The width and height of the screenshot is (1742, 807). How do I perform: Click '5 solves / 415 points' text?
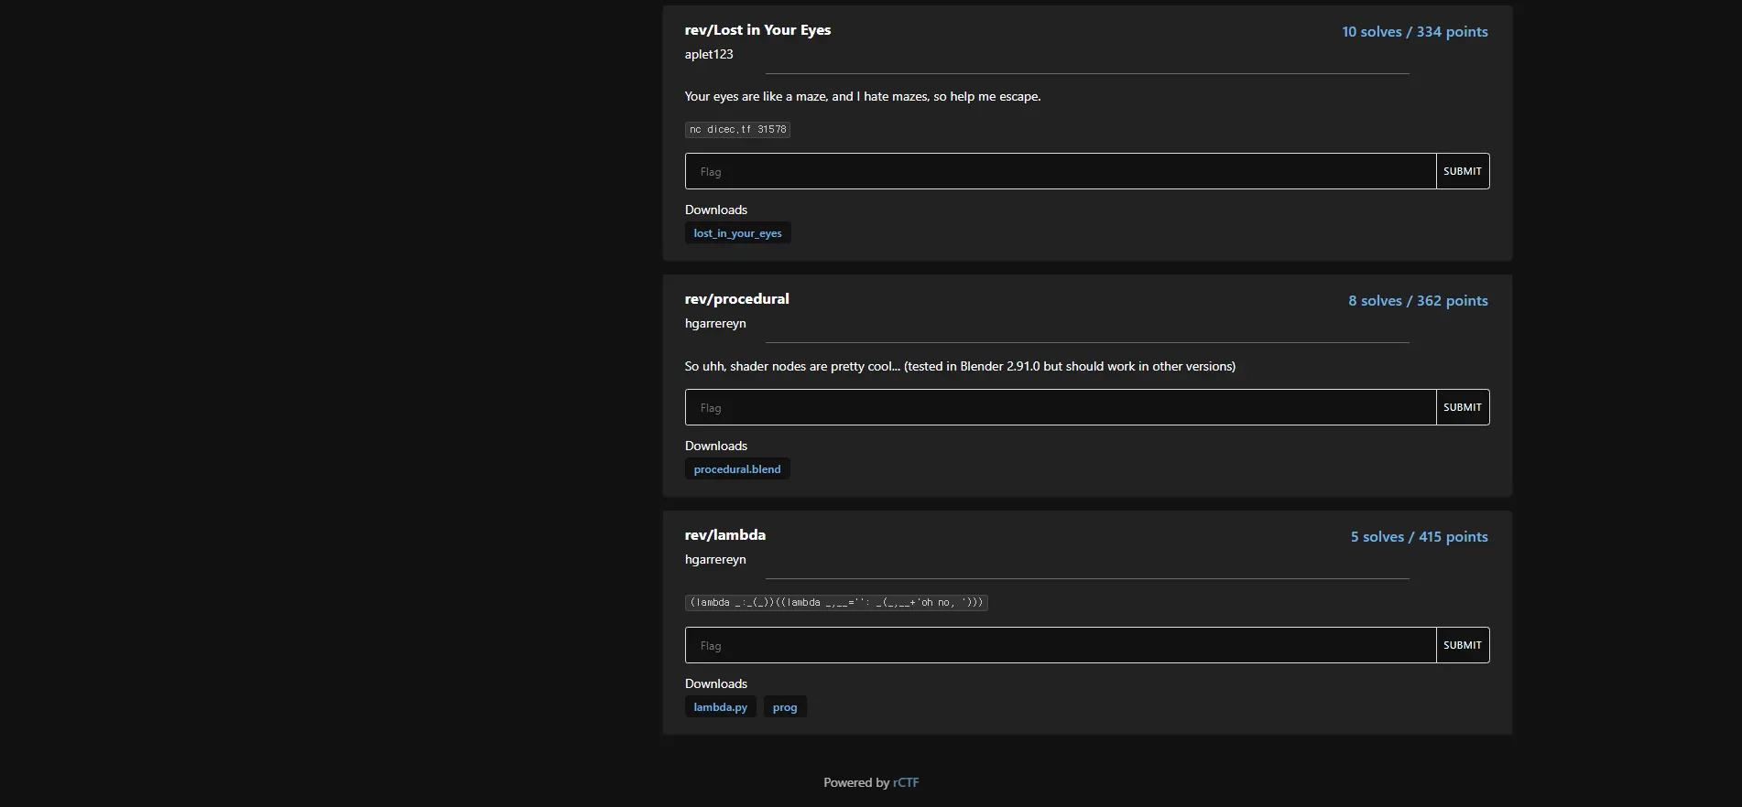[1420, 537]
